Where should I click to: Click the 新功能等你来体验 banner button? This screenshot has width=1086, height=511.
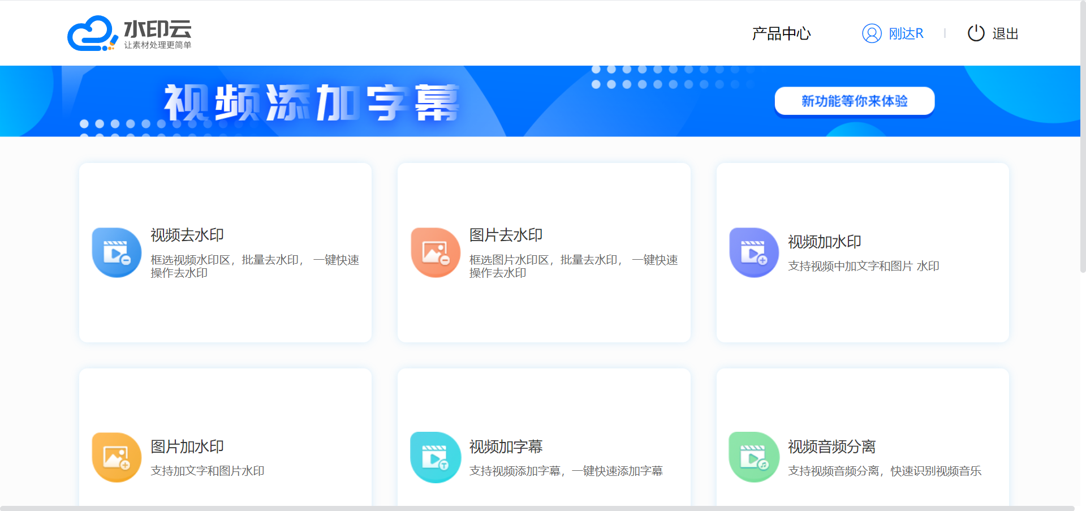854,101
